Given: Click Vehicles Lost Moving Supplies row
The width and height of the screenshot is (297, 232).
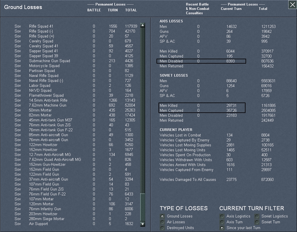Looking at the screenshot, I should [216, 145].
